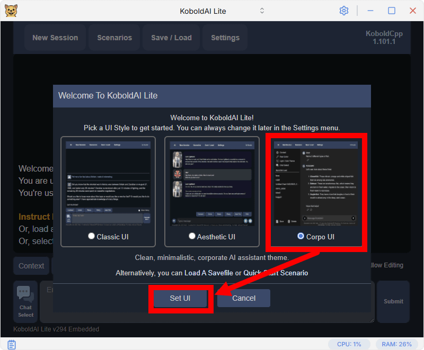Select the Corpo UI radio button
This screenshot has width=424, height=350.
(301, 237)
